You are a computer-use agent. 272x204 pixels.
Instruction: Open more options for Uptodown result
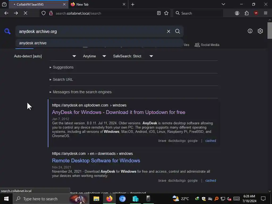pos(201,141)
